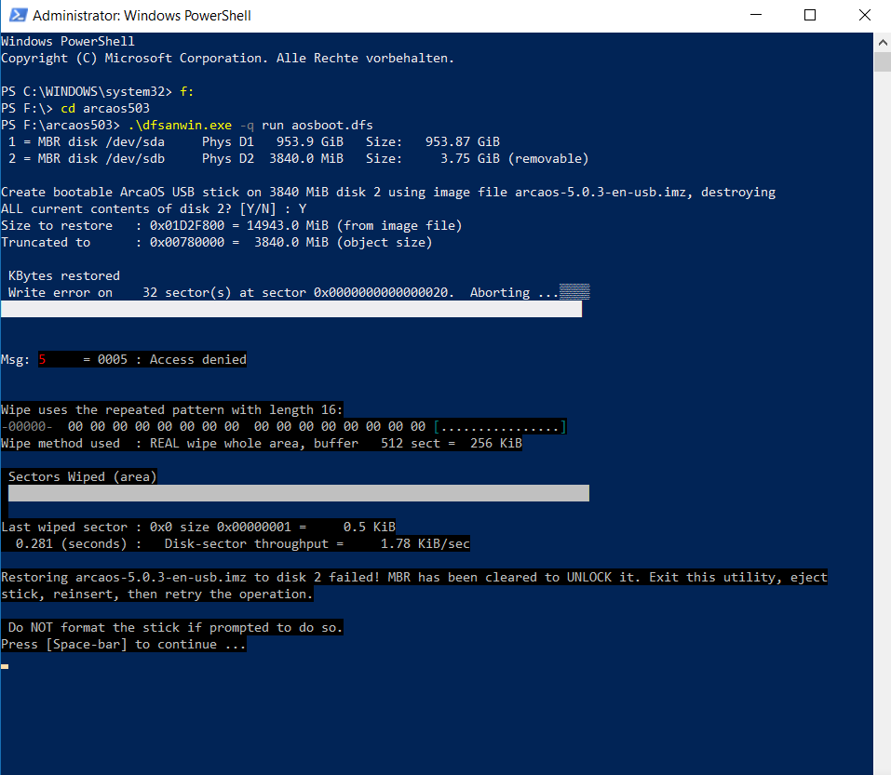Image resolution: width=891 pixels, height=775 pixels.
Task: Click the 'PS C:\WINDOWS\system32>' prompt
Action: click(x=87, y=92)
